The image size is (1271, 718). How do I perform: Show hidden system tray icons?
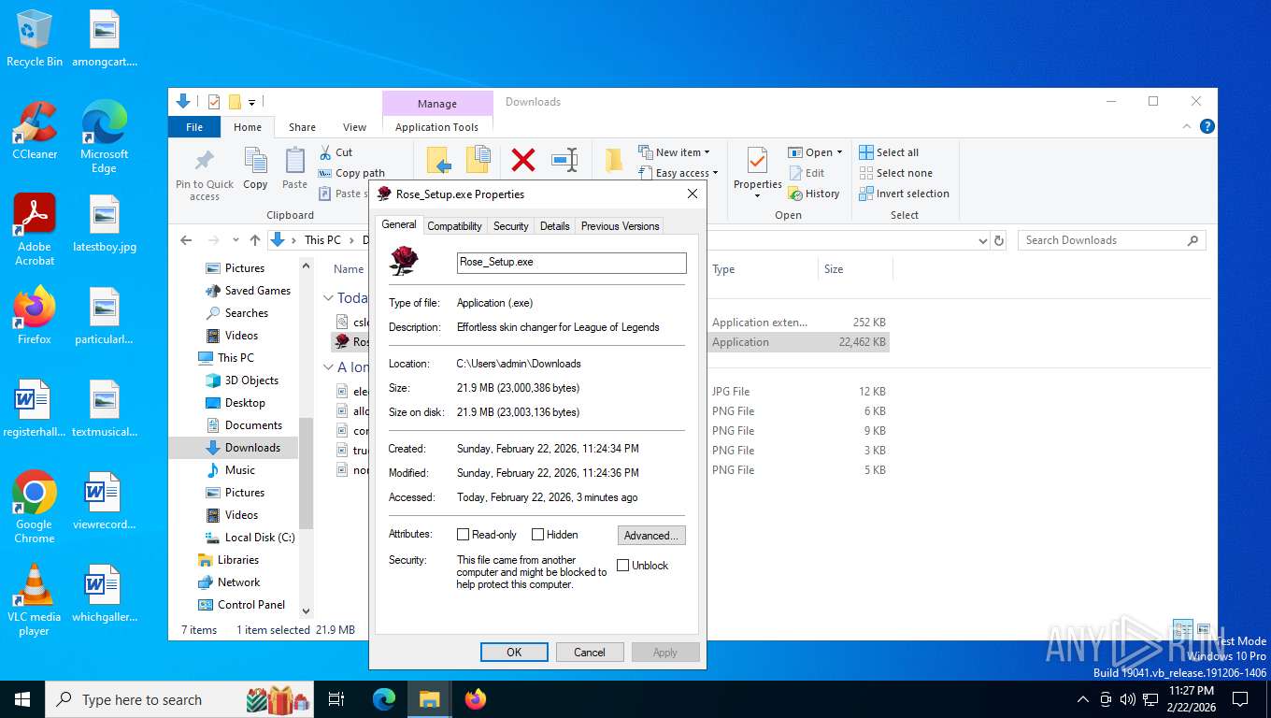pos(1083,699)
